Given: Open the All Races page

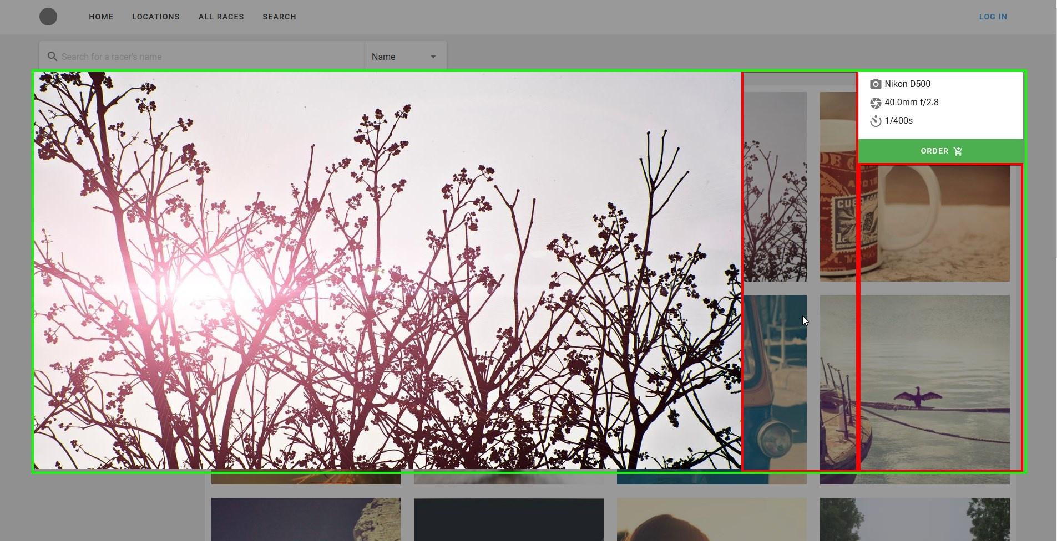Looking at the screenshot, I should coord(221,17).
